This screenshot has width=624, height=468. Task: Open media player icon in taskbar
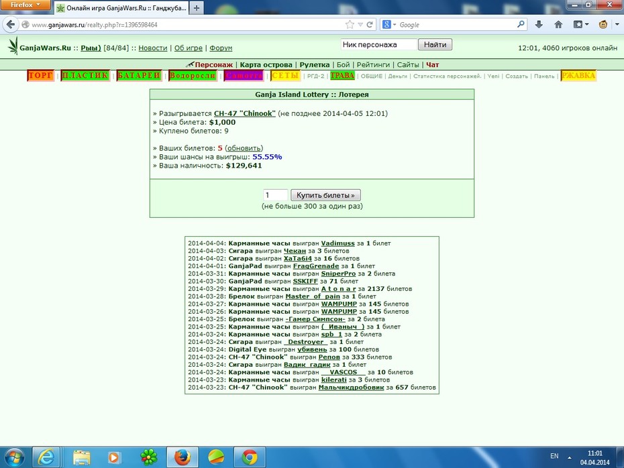point(114,458)
